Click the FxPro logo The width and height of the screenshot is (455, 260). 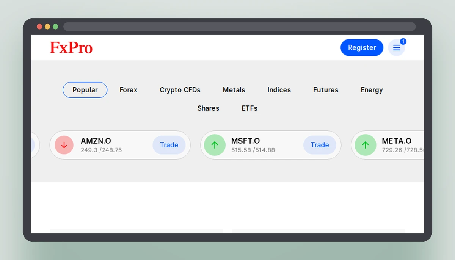tap(71, 48)
